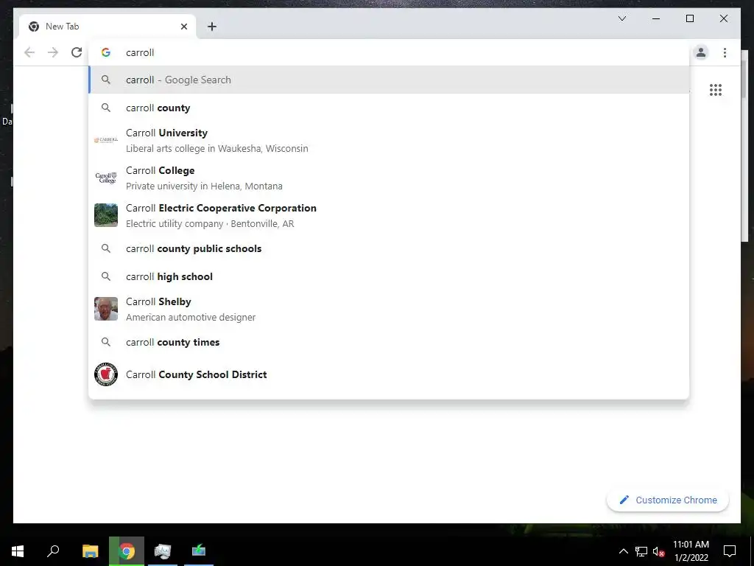
Task: Pick 'carroll county public schools' suggestion
Action: [389, 249]
